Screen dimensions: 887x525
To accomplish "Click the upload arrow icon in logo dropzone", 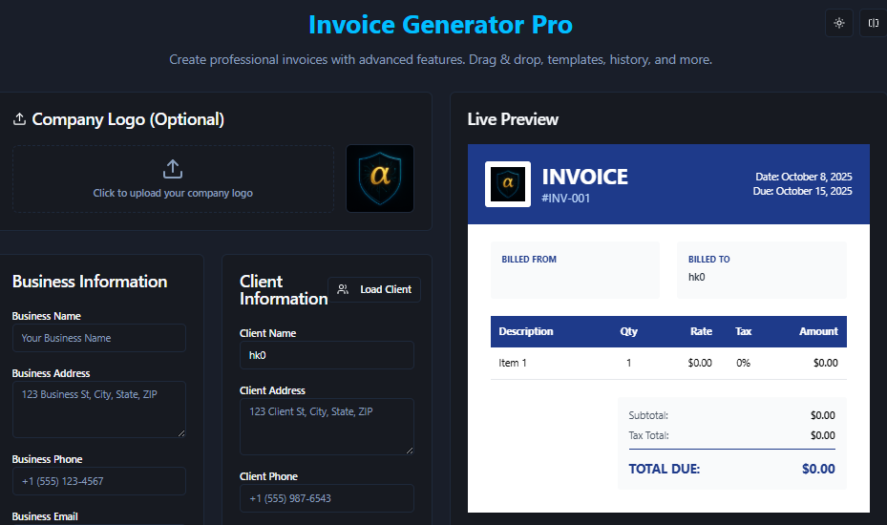I will point(173,169).
